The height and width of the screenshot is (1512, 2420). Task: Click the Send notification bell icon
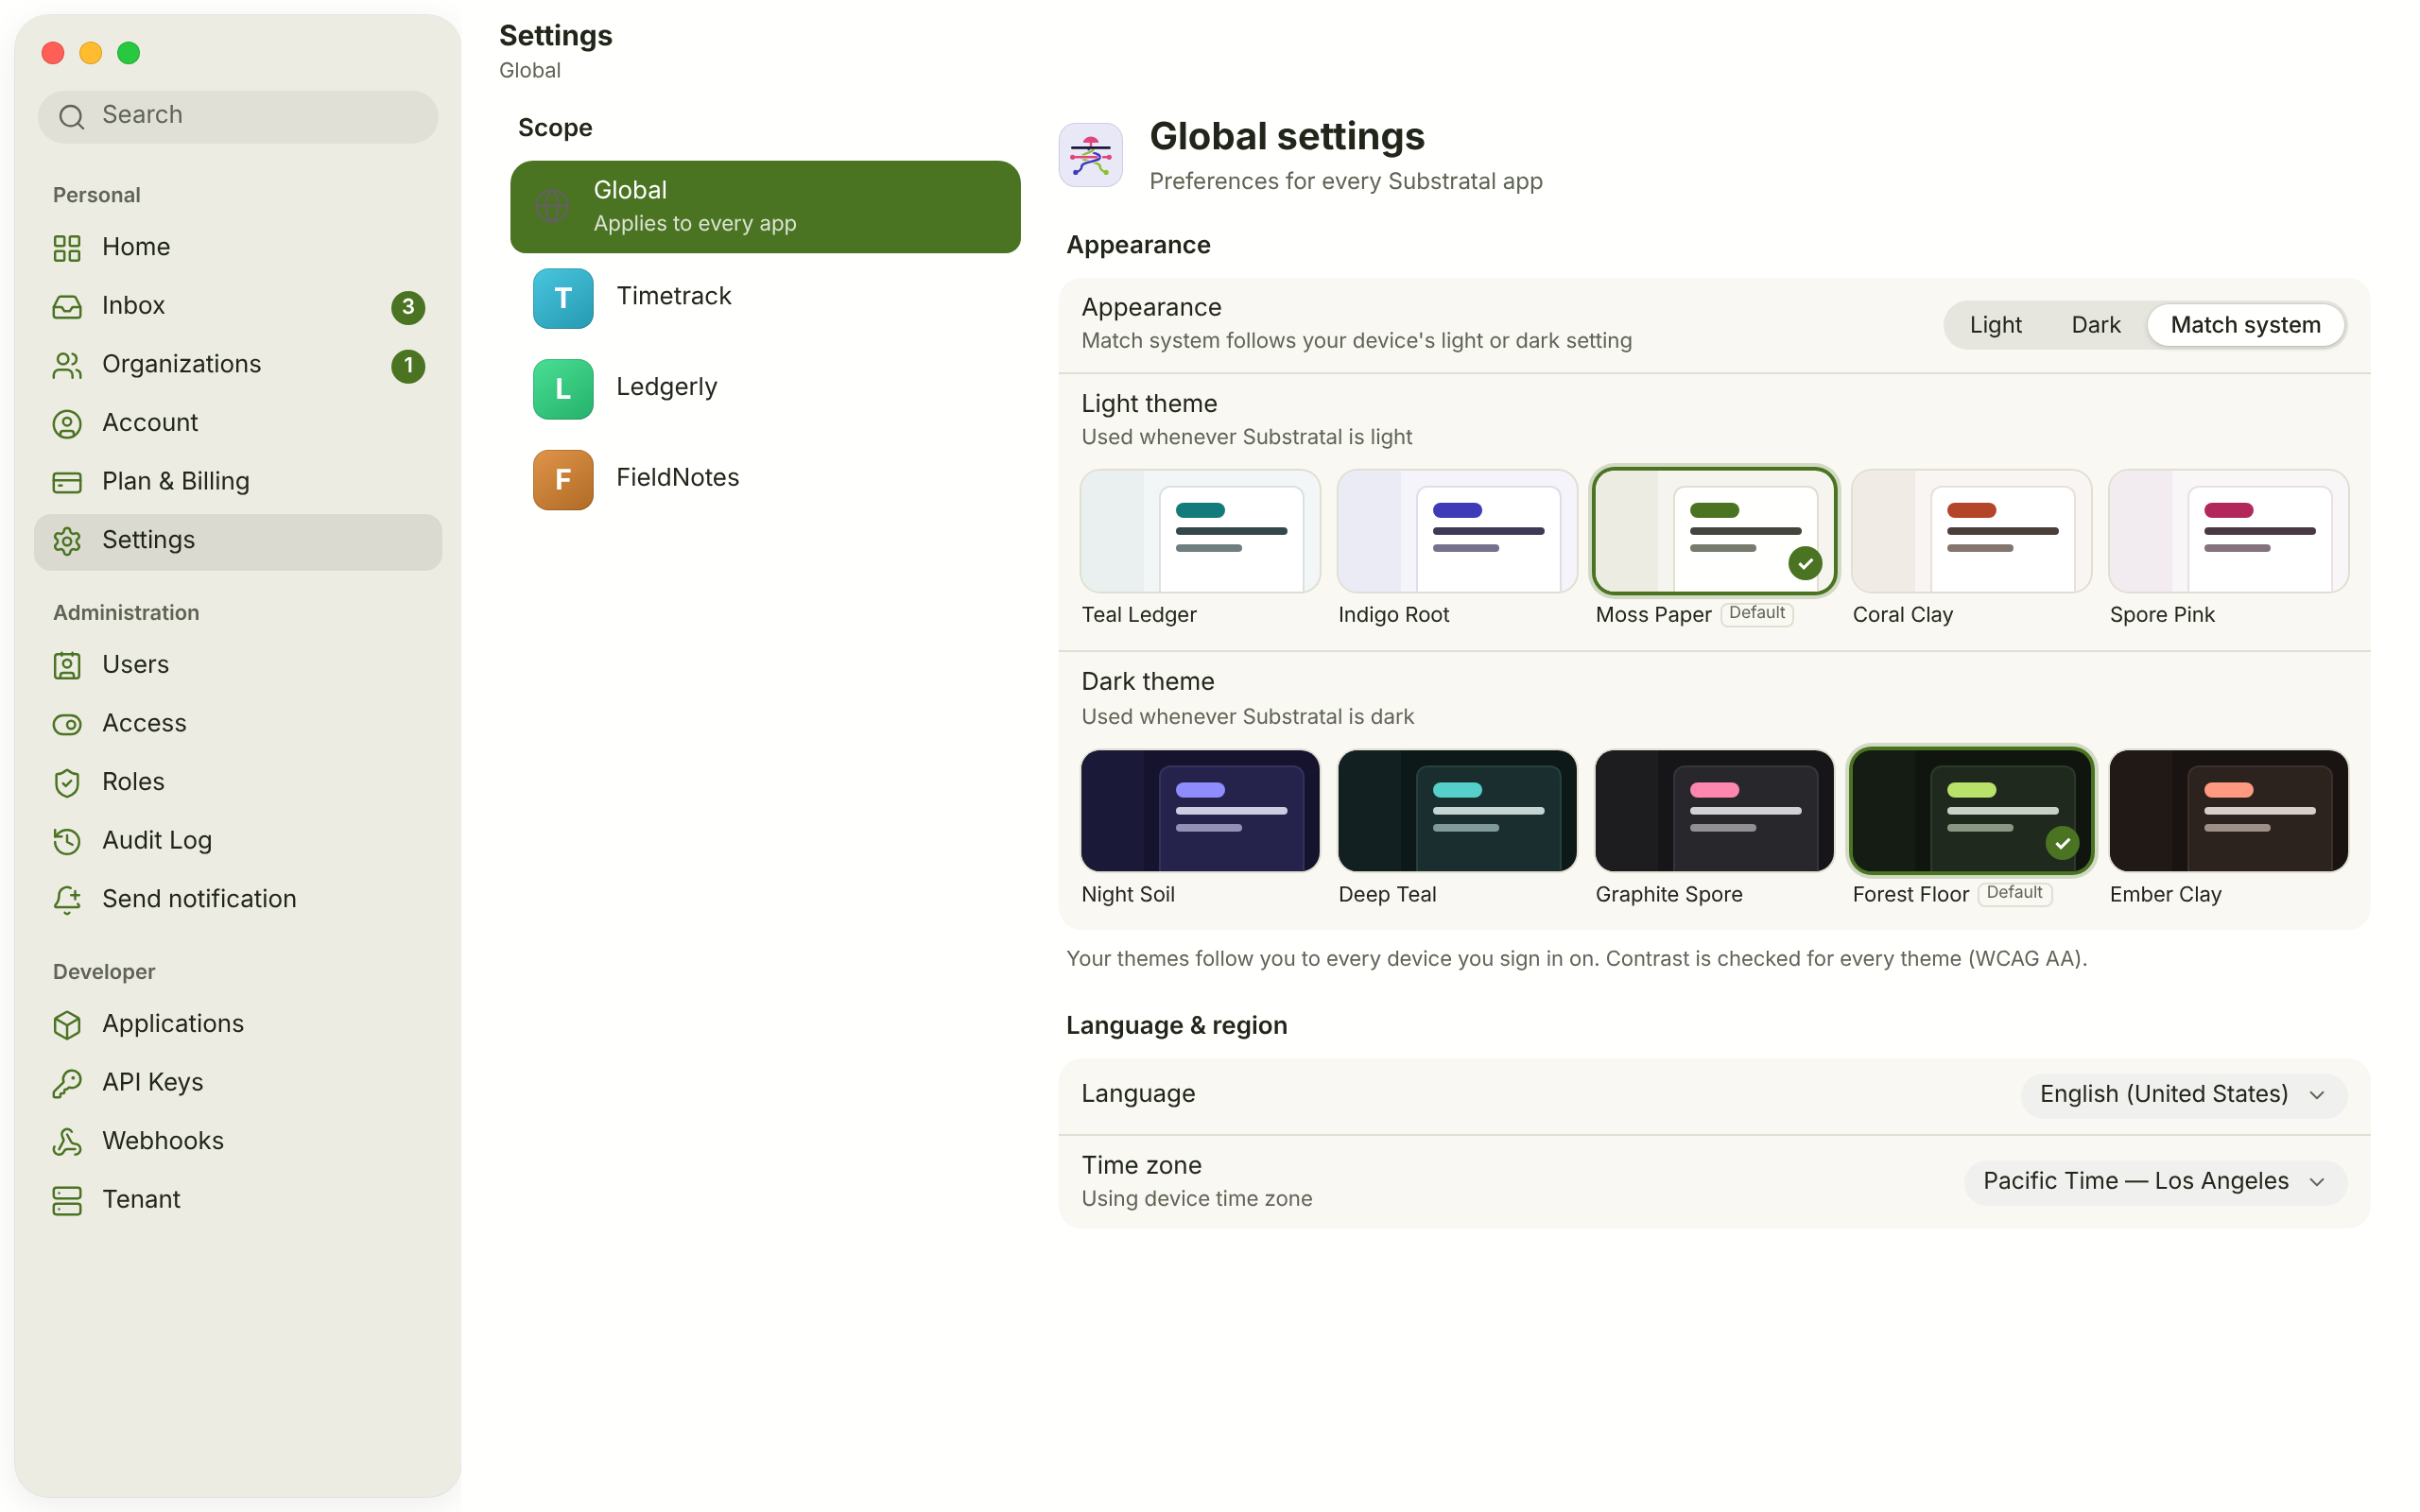pyautogui.click(x=67, y=899)
